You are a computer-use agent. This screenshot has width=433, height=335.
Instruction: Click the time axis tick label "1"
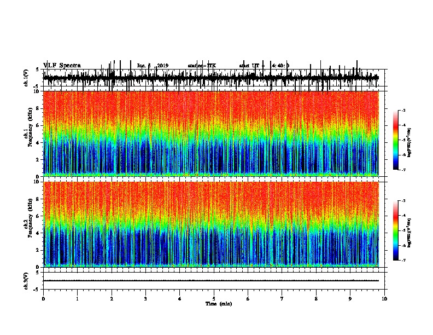coord(77,299)
